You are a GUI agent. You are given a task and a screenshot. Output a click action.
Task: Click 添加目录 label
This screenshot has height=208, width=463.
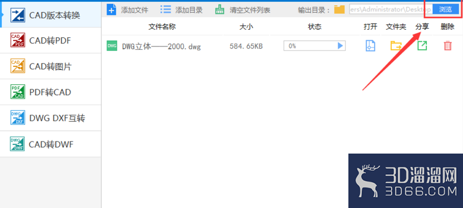(189, 10)
